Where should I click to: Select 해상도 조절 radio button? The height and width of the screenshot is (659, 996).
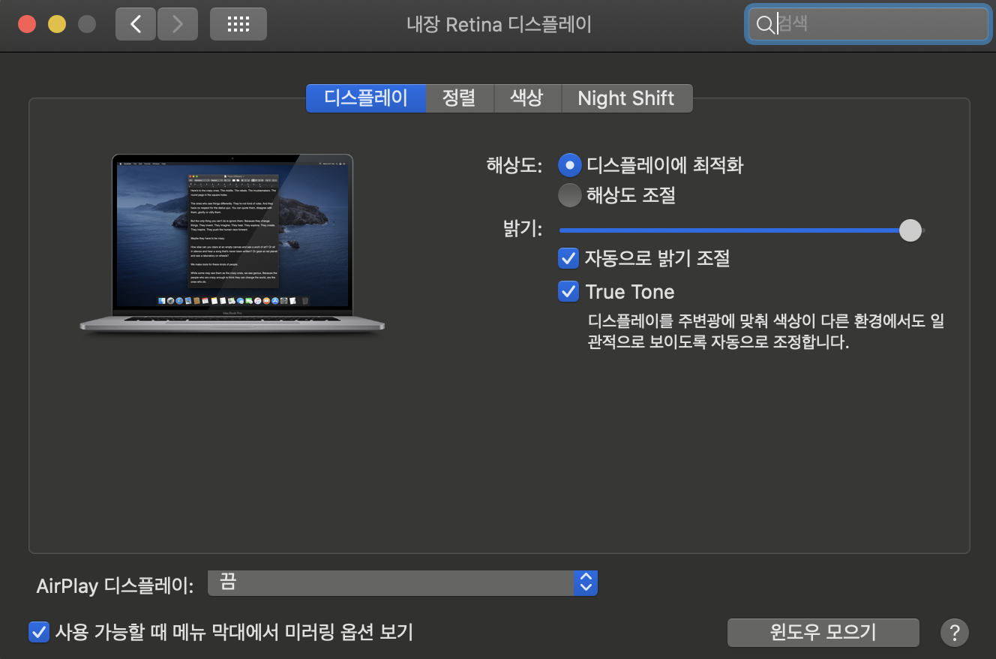(x=570, y=195)
